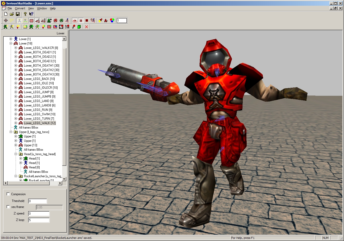Click the toolbar frame number field
The image size is (344, 241).
122,21
